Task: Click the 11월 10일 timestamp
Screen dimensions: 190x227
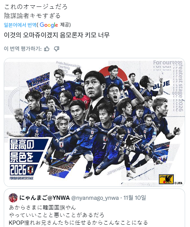Action: (135, 197)
